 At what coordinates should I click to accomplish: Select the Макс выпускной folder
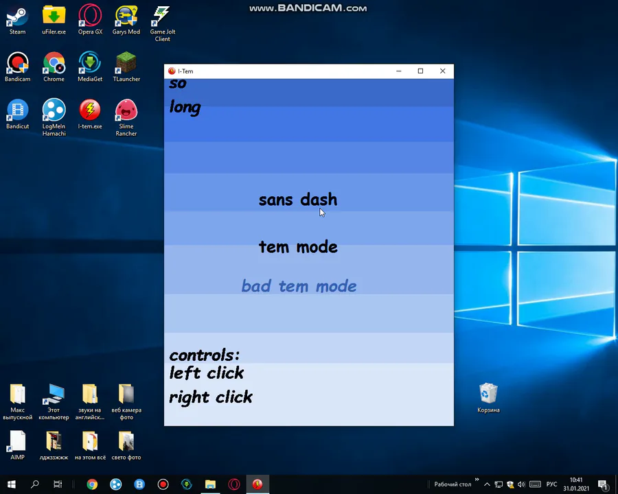[x=17, y=401]
